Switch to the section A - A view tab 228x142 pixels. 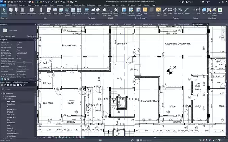pos(114,25)
